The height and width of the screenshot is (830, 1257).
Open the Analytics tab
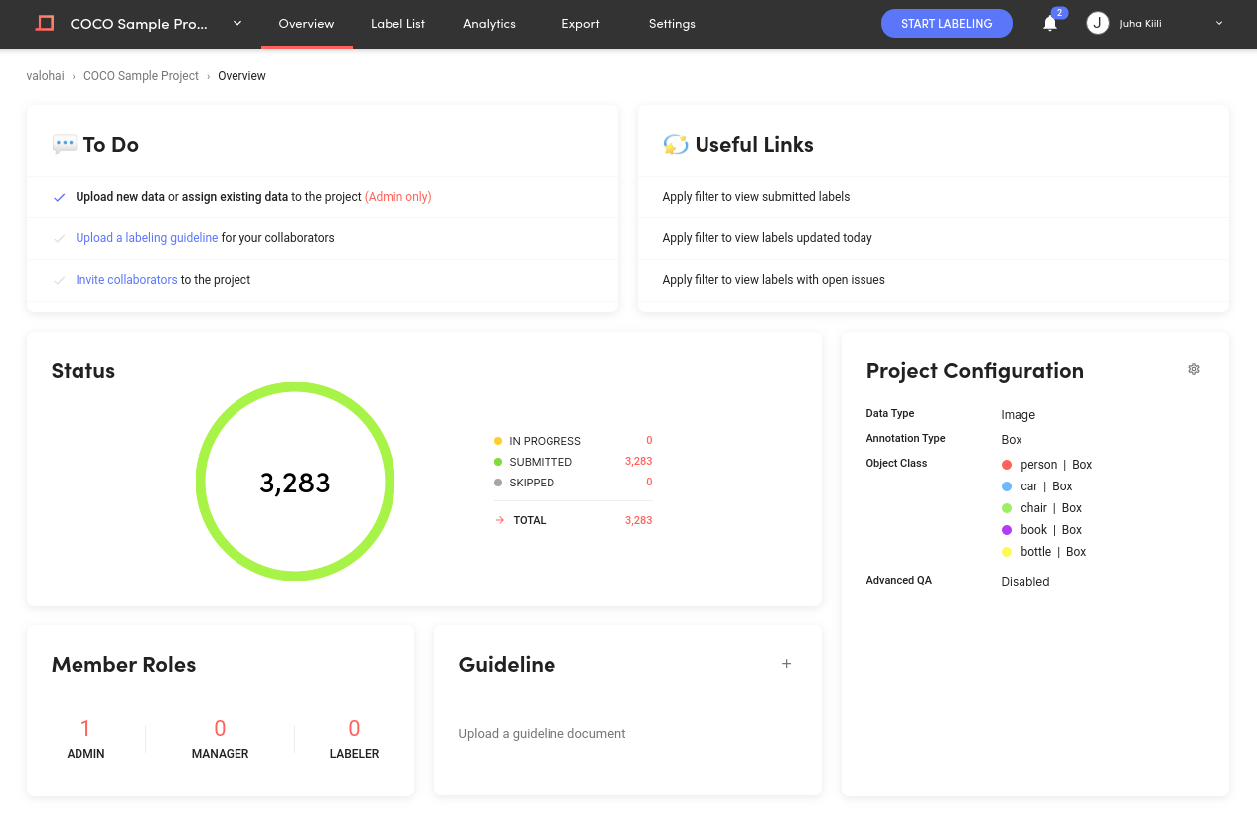pos(489,24)
